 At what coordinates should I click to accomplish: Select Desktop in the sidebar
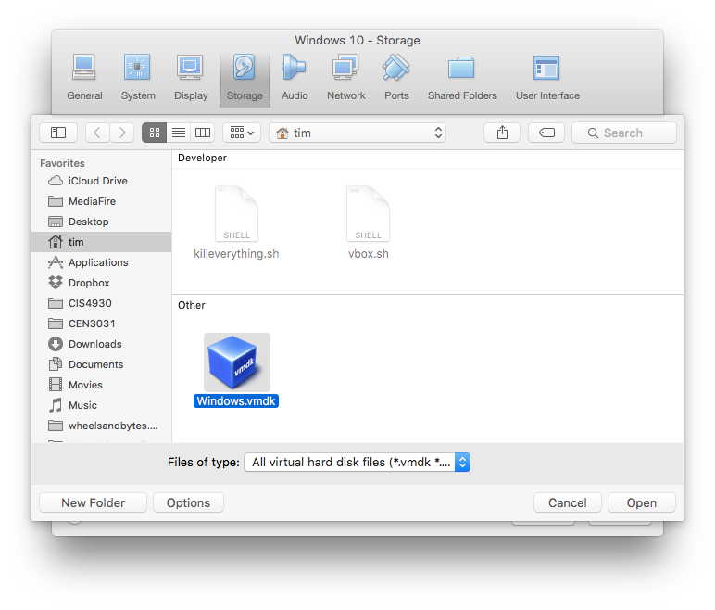click(101, 222)
